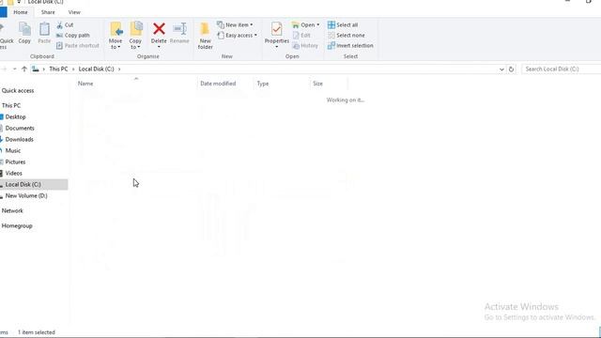Open Videos in the navigation pane

13,173
